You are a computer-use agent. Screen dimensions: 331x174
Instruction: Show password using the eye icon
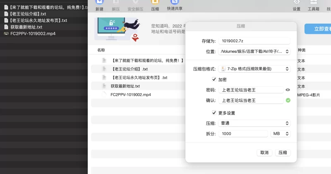288,90
